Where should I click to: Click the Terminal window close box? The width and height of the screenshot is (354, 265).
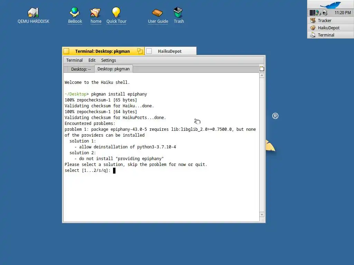click(66, 51)
